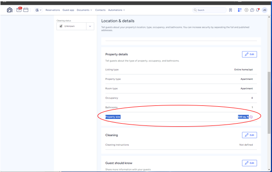Select the '549 sq. ft' value
272x172 pixels.
pyautogui.click(x=243, y=117)
